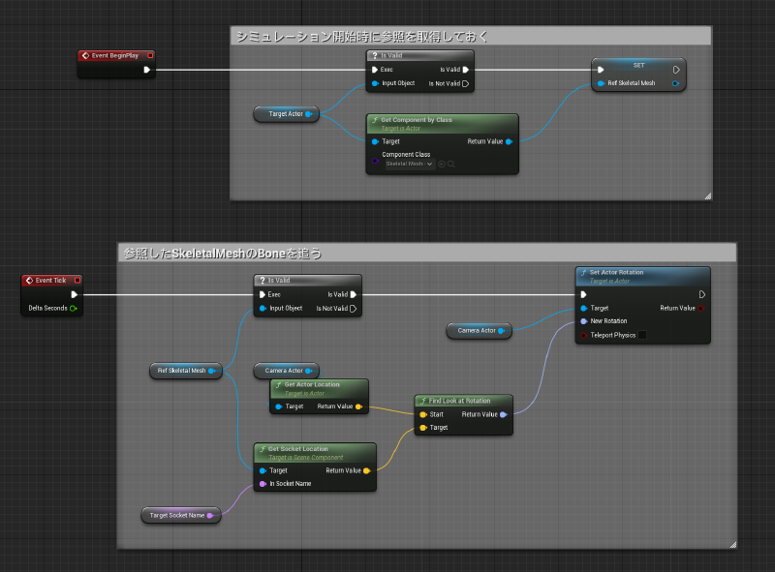The width and height of the screenshot is (775, 572).
Task: Click the Target Socket Name variable output pin
Action: pyautogui.click(x=210, y=515)
